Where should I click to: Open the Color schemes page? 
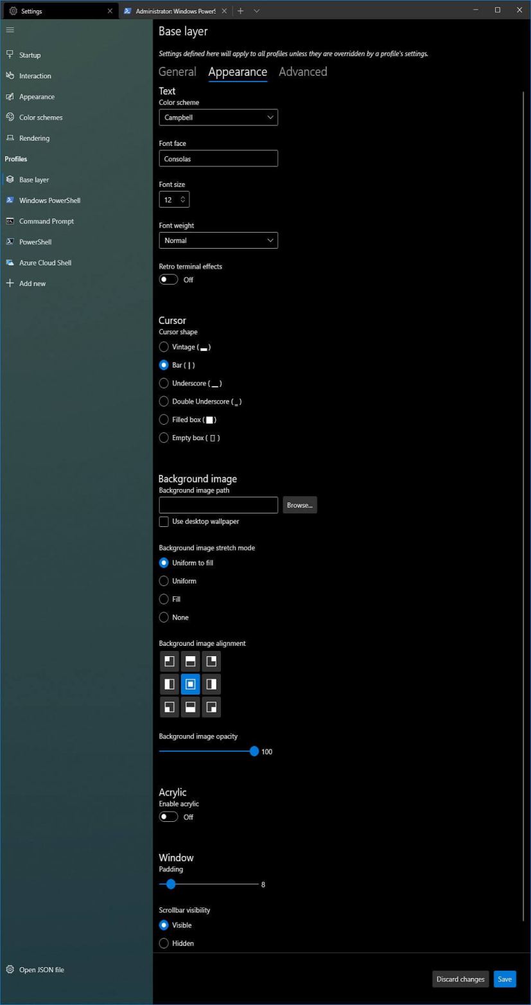[x=76, y=118]
